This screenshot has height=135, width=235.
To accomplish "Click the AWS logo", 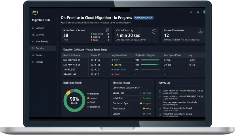I will pos(35,12).
